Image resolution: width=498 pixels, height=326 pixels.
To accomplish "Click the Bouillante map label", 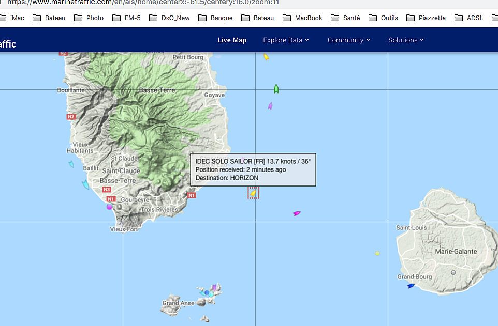I will point(71,90).
